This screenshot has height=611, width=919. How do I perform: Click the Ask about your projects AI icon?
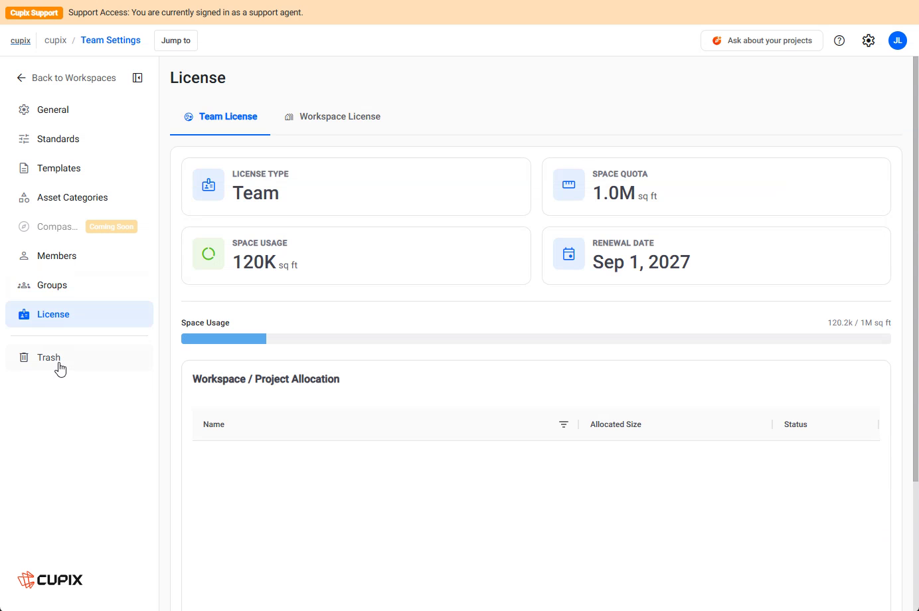tap(717, 41)
